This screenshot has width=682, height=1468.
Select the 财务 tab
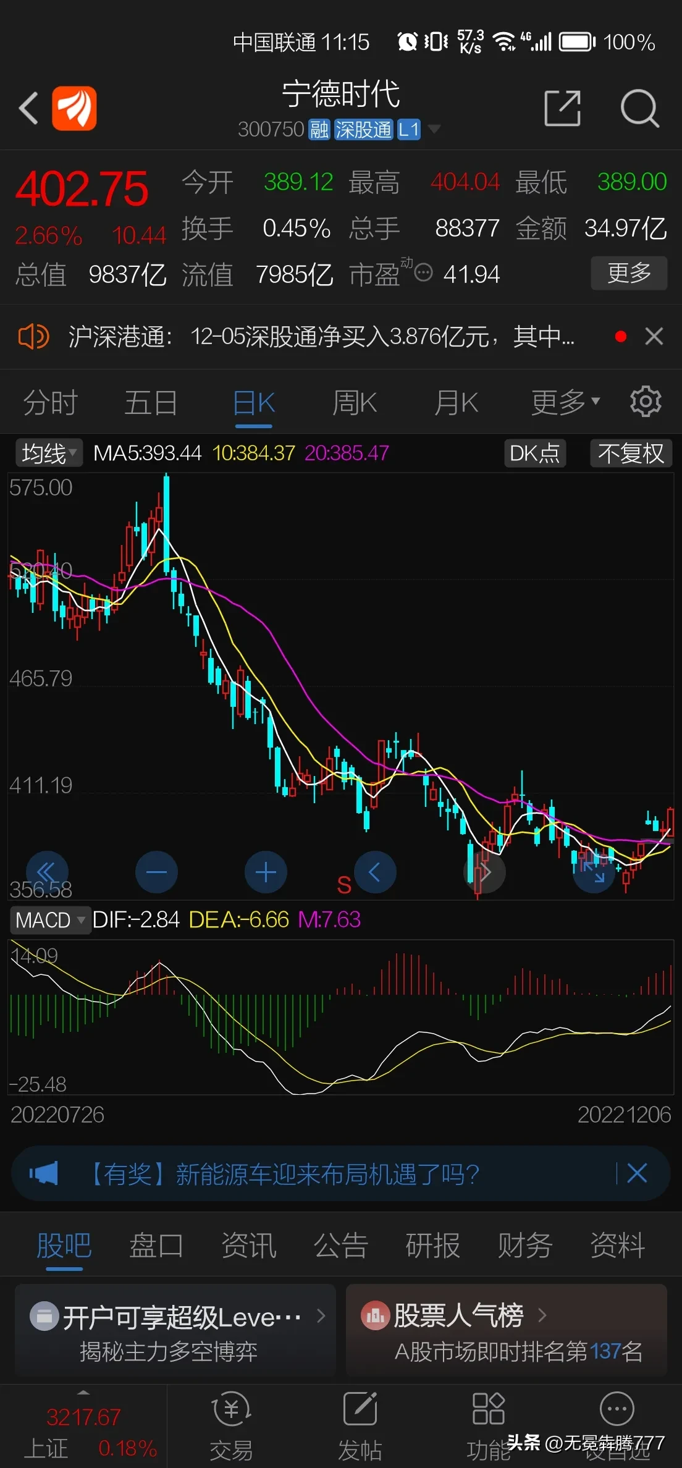click(525, 1245)
